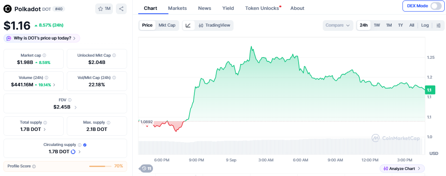
Task: Click the Profile Score progress bar
Action: [x=101, y=167]
